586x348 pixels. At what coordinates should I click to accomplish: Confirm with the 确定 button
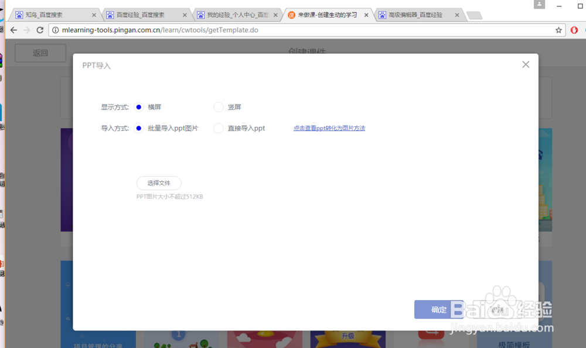coord(439,309)
